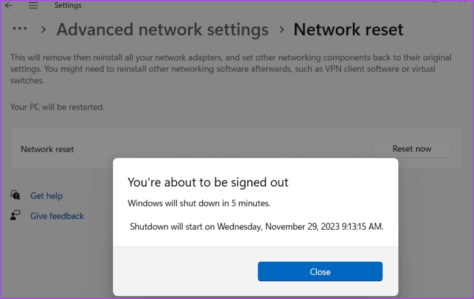This screenshot has height=299, width=474.
Task: Click the "Windows will shut down" message
Action: point(199,203)
